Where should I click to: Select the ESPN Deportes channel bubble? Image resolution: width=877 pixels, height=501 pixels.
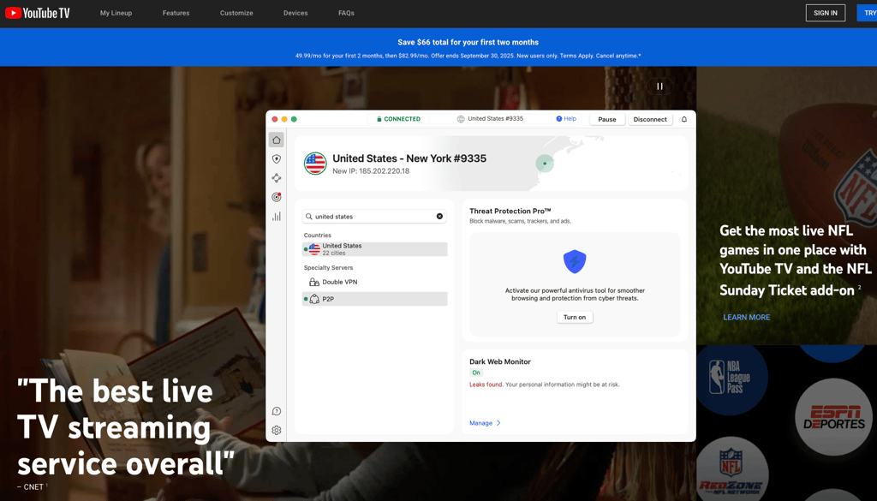834,417
